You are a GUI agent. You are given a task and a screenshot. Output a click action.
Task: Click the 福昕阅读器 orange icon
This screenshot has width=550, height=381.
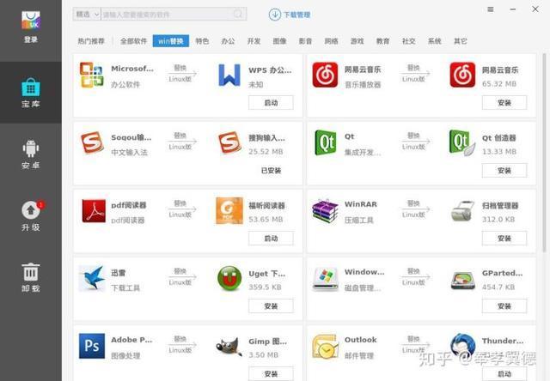tap(229, 210)
